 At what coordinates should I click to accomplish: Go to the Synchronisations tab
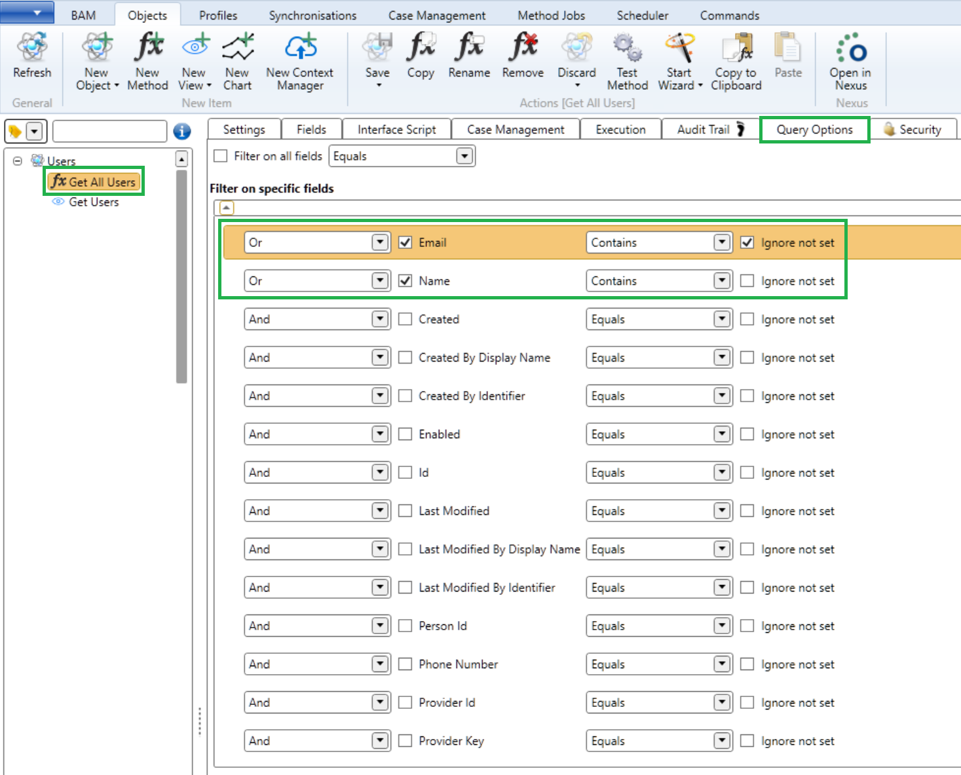(312, 15)
